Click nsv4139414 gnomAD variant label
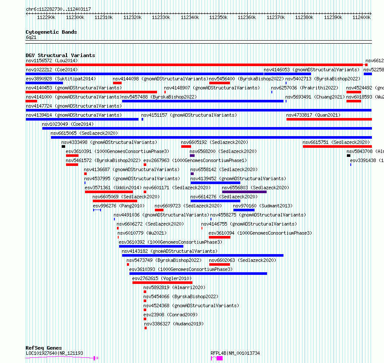 74,115
